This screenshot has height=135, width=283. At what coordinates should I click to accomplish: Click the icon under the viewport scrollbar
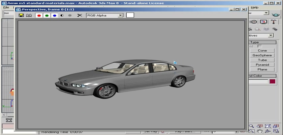click(9, 120)
